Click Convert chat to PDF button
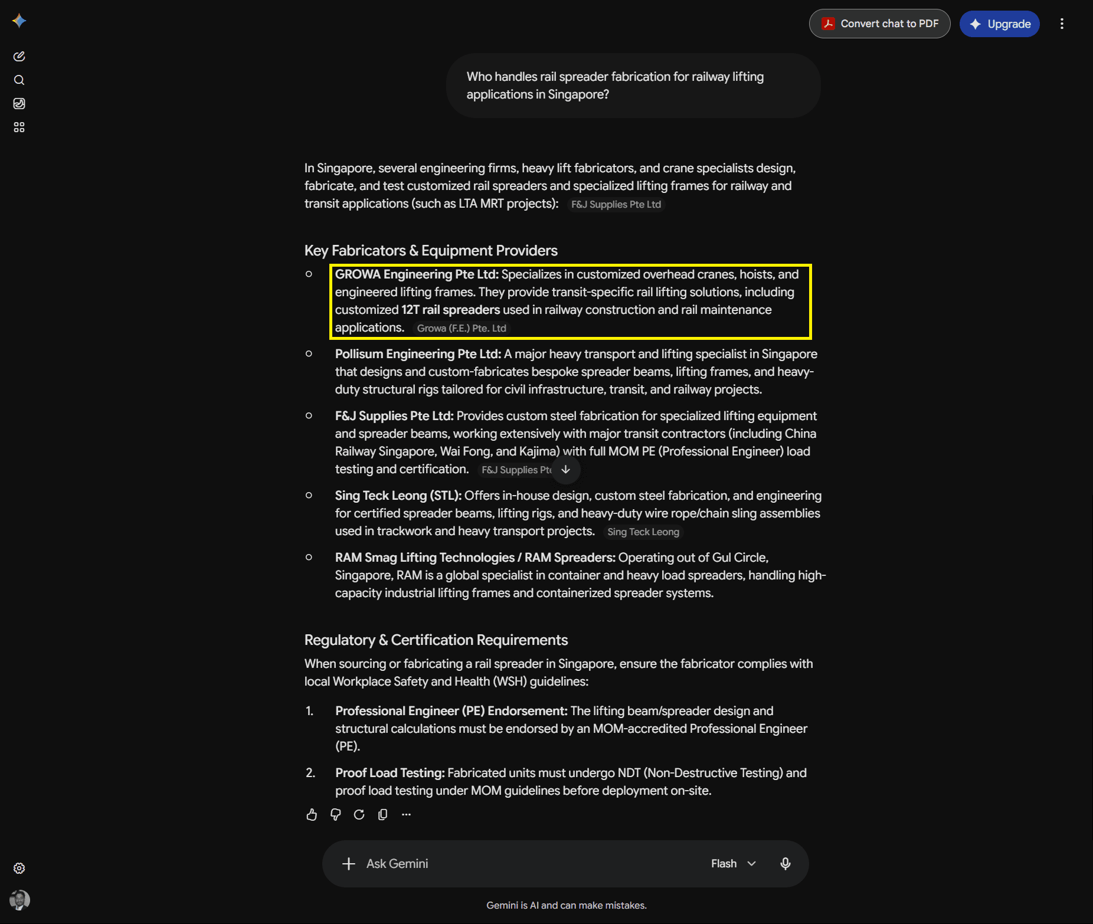Viewport: 1093px width, 924px height. pyautogui.click(x=879, y=24)
